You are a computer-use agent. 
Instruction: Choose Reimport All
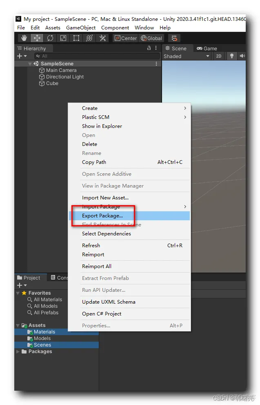click(129, 266)
